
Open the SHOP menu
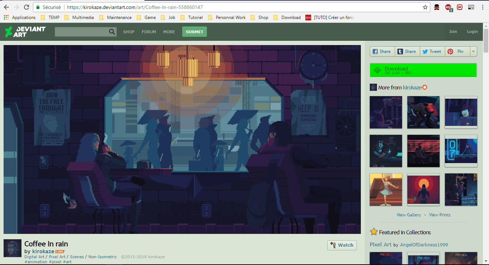(129, 32)
